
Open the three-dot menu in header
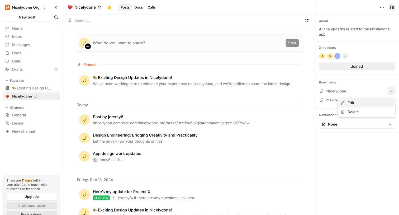coord(382,7)
